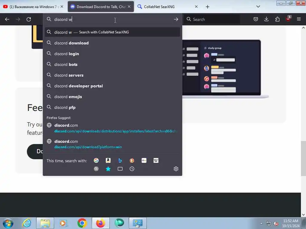Search history using the clock icon
The image size is (306, 229).
coord(132,169)
